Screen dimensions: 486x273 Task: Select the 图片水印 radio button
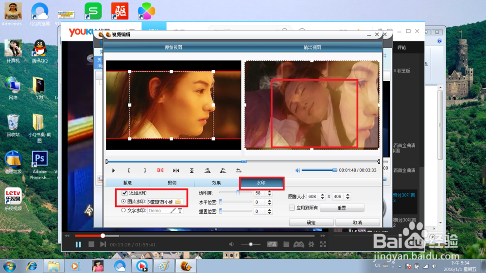pyautogui.click(x=123, y=202)
